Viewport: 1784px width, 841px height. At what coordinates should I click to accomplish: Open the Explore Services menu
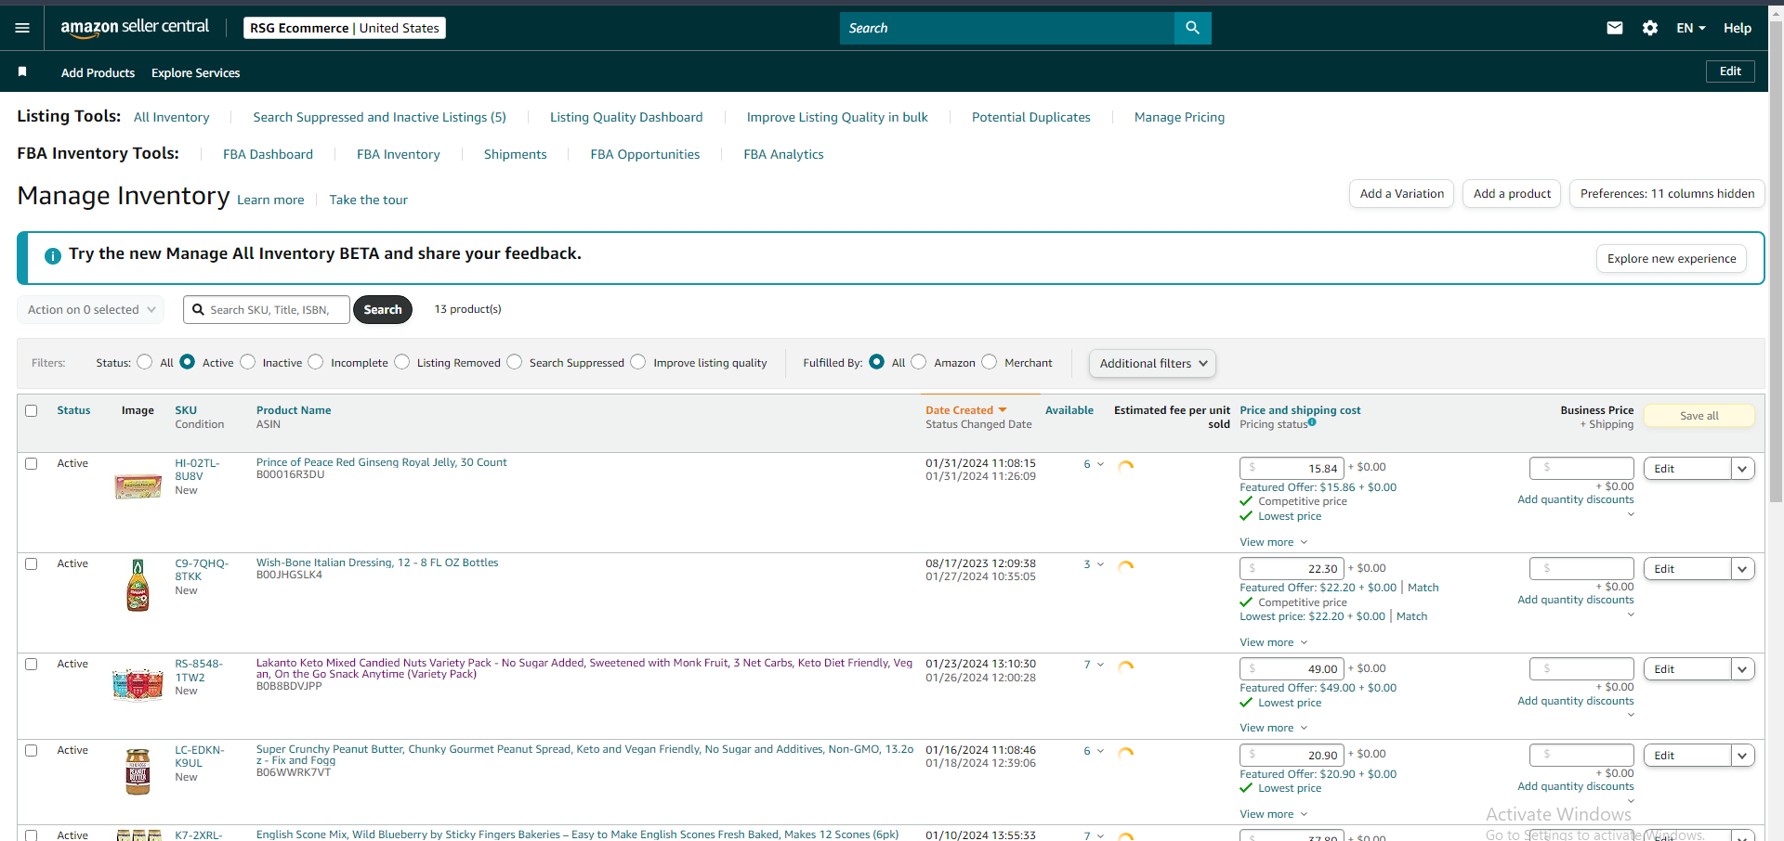196,72
